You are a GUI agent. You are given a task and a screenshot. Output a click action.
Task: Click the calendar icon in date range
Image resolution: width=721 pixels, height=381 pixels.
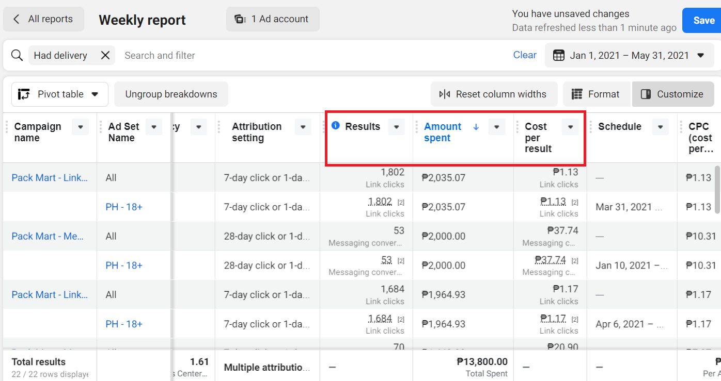(558, 55)
